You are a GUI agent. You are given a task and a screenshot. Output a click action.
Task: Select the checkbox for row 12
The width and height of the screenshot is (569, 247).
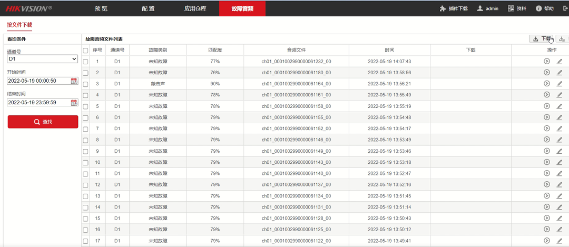click(x=86, y=185)
